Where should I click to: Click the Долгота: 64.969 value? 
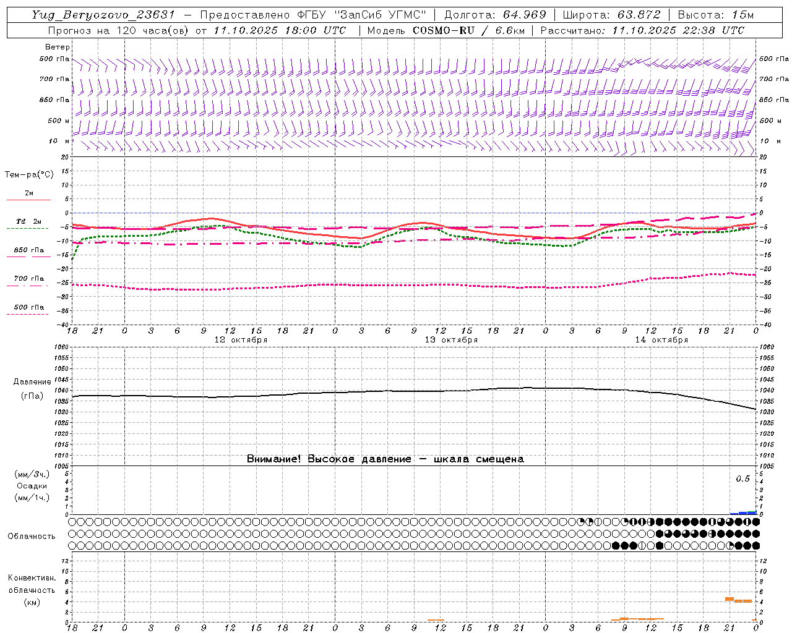point(495,15)
